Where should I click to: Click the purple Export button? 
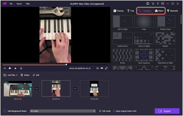(x=167, y=111)
